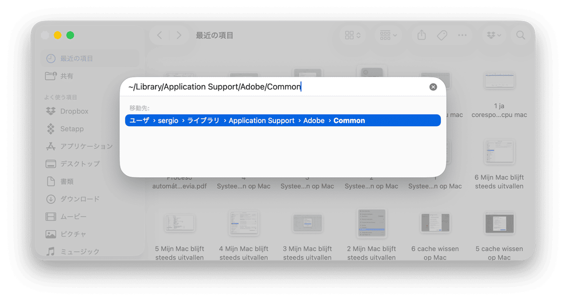Open the More actions ellipsis menu
The height and width of the screenshot is (301, 566).
[462, 35]
